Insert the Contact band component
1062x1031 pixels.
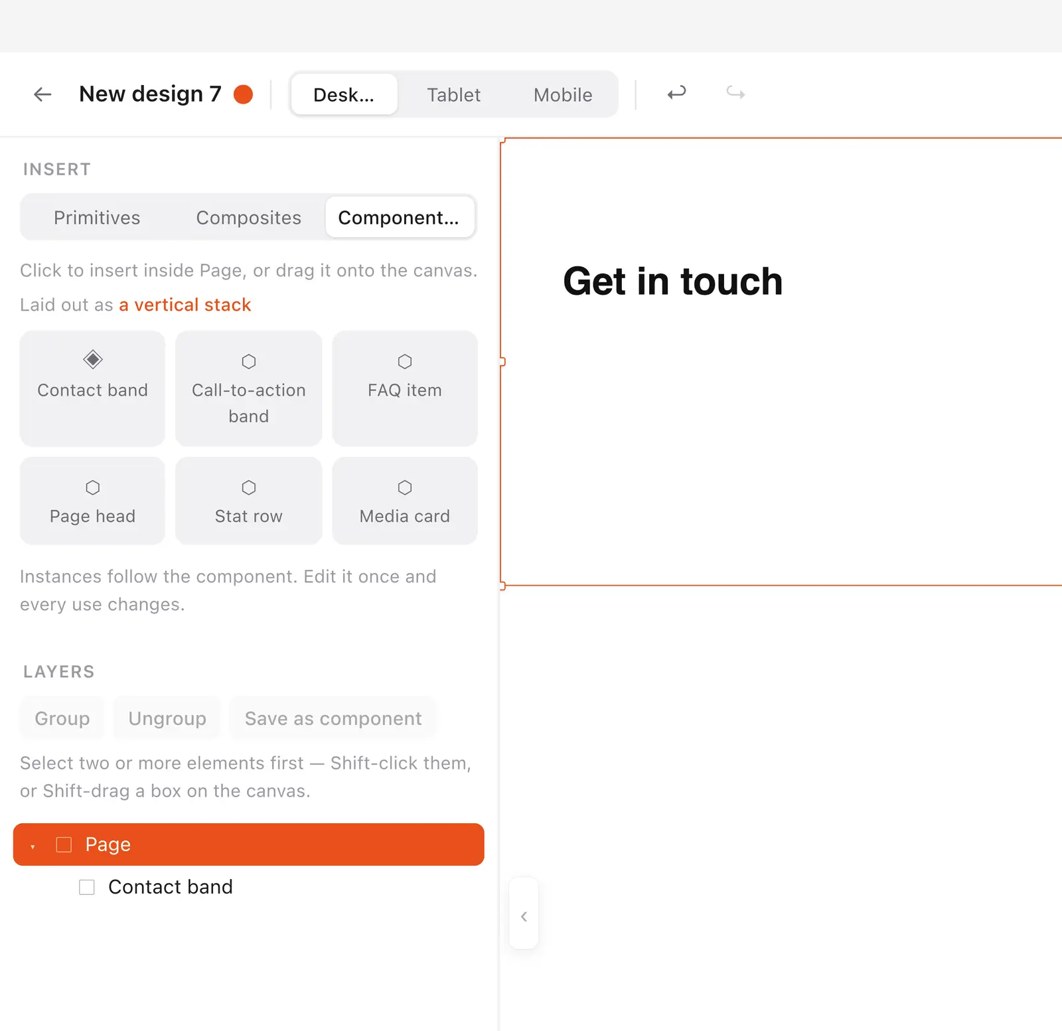click(x=92, y=388)
